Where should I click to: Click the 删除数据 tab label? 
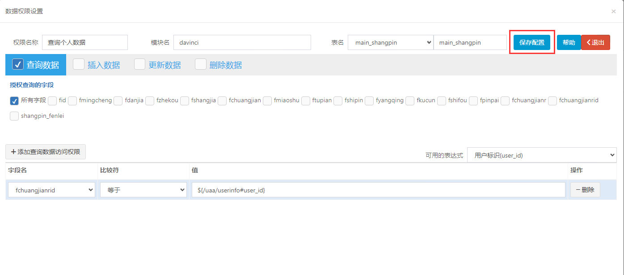coord(225,65)
